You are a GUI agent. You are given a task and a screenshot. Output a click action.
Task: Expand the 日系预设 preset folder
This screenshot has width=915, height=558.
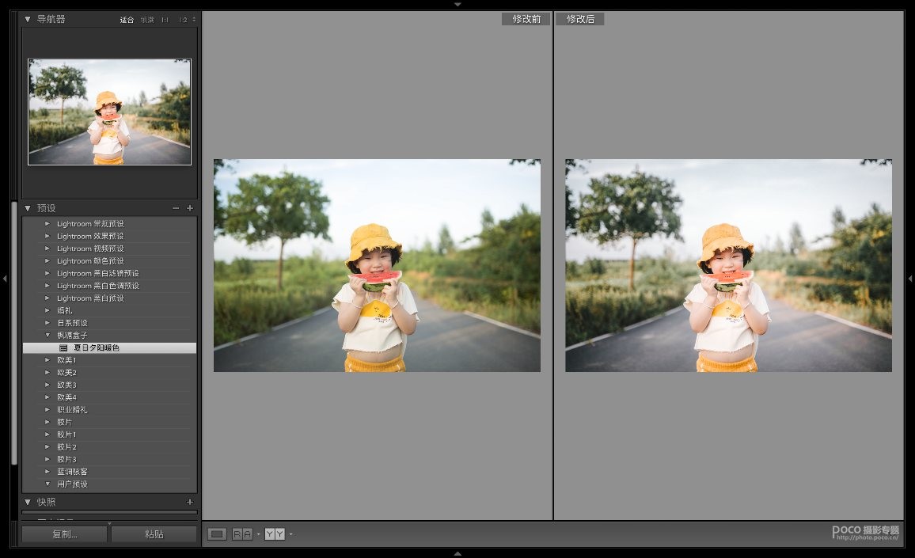pos(47,323)
